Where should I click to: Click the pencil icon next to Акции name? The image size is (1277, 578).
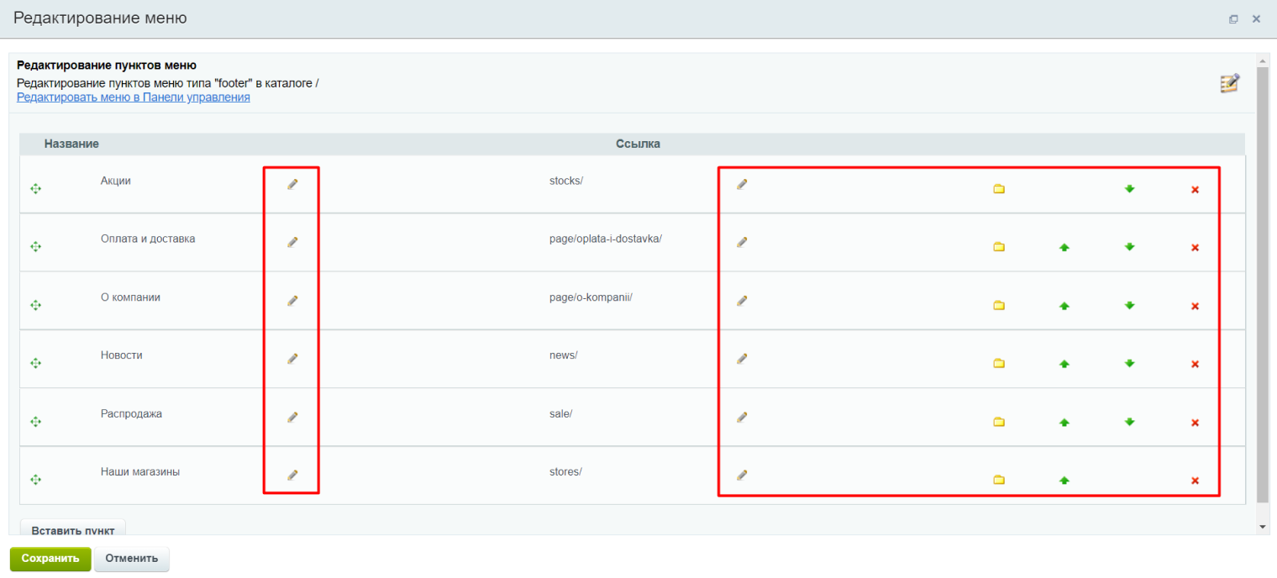coord(292,184)
